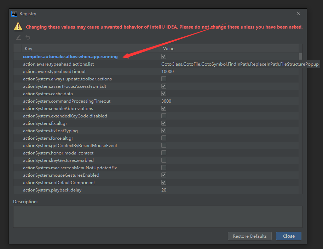Viewport: 323px width, 249px height.
Task: Click the GotoClass,GotoFile actions list value
Action: pos(240,64)
